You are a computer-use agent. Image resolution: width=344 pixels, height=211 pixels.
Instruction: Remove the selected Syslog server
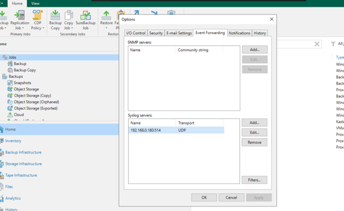click(x=255, y=142)
